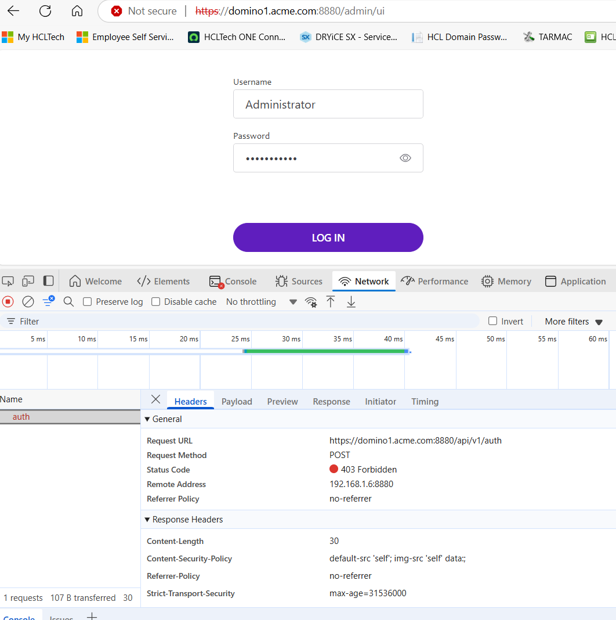Open the No throttling dropdown
The image size is (616, 620).
pos(261,302)
